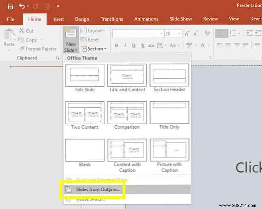262x209 pixels.
Task: Open Change Case Aa menu
Action: point(174,45)
